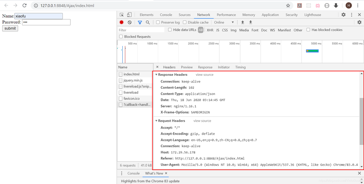The width and height of the screenshot is (364, 184).
Task: Collapse the Response Headers section
Action: click(x=156, y=75)
